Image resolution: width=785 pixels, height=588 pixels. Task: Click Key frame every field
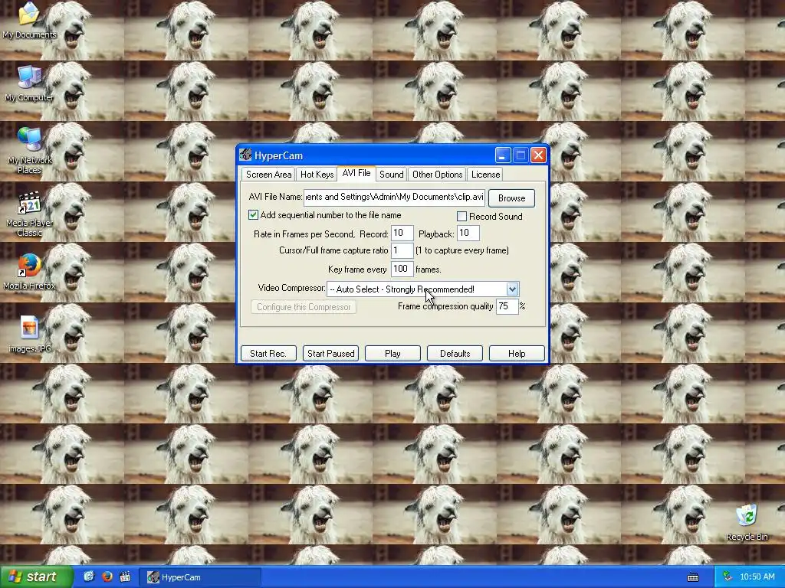pyautogui.click(x=402, y=269)
